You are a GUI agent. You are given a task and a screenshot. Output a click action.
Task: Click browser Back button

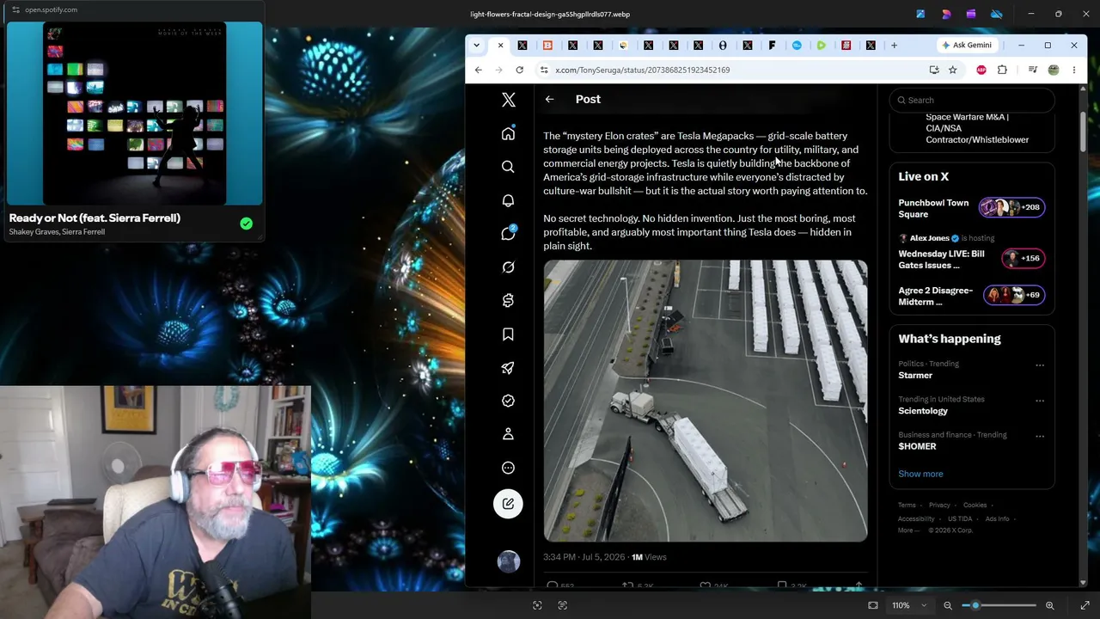(479, 70)
